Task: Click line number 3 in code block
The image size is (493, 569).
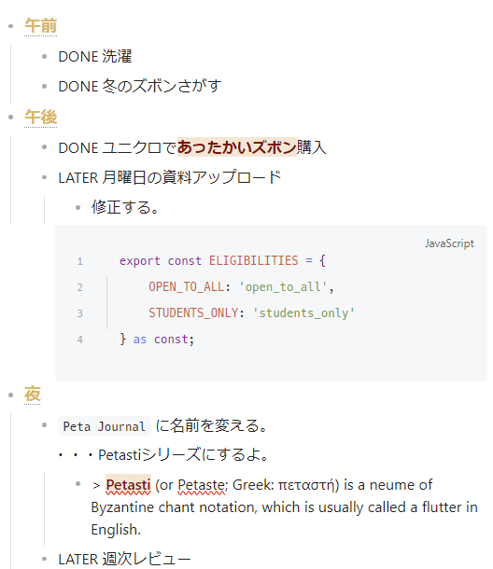Action: pos(80,313)
